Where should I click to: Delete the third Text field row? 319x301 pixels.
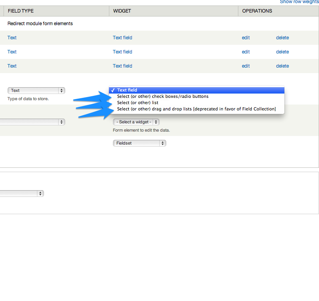(x=282, y=66)
